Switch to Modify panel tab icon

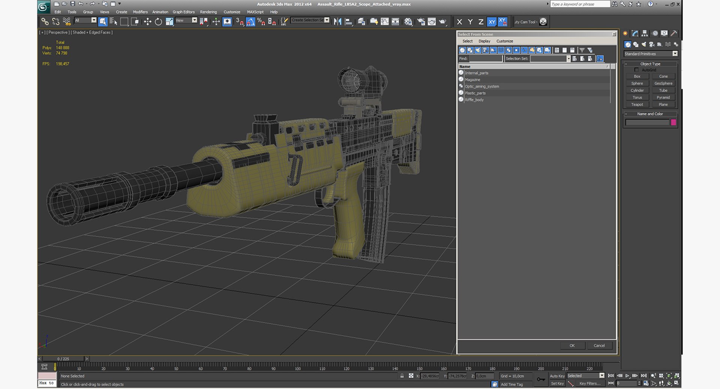coord(635,33)
